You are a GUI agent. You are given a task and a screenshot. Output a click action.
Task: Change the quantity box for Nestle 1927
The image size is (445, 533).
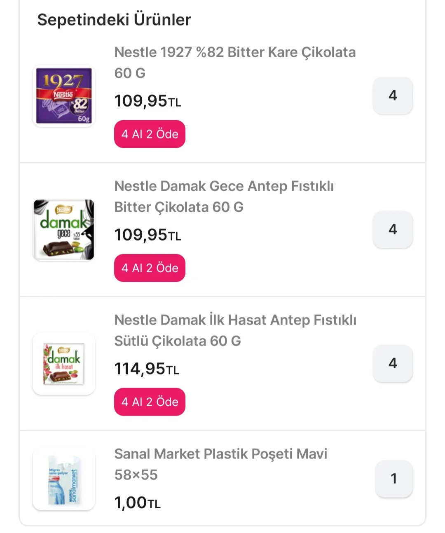[393, 96]
